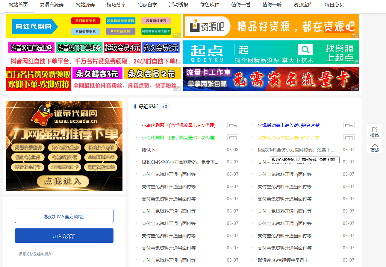386x267 pixels.
Task: Open 联通迎5G抽视频会员月卡 article
Action: (x=283, y=260)
